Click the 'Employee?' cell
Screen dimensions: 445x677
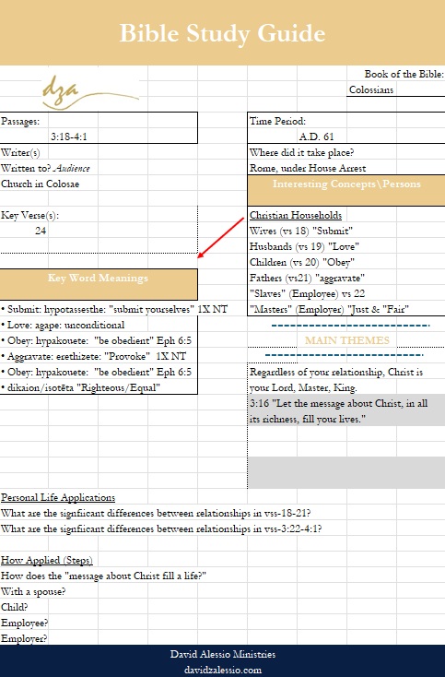point(25,623)
